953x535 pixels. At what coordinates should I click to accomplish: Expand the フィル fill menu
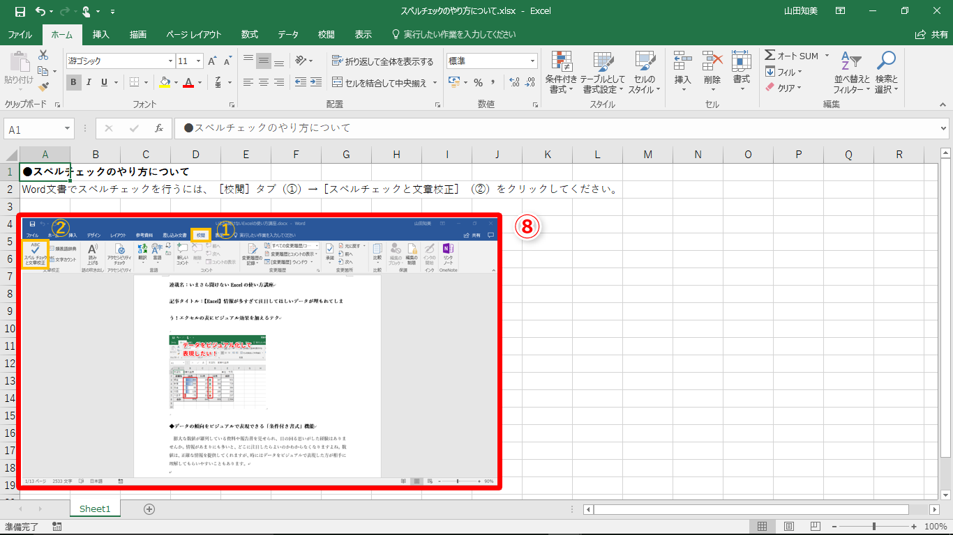point(783,72)
